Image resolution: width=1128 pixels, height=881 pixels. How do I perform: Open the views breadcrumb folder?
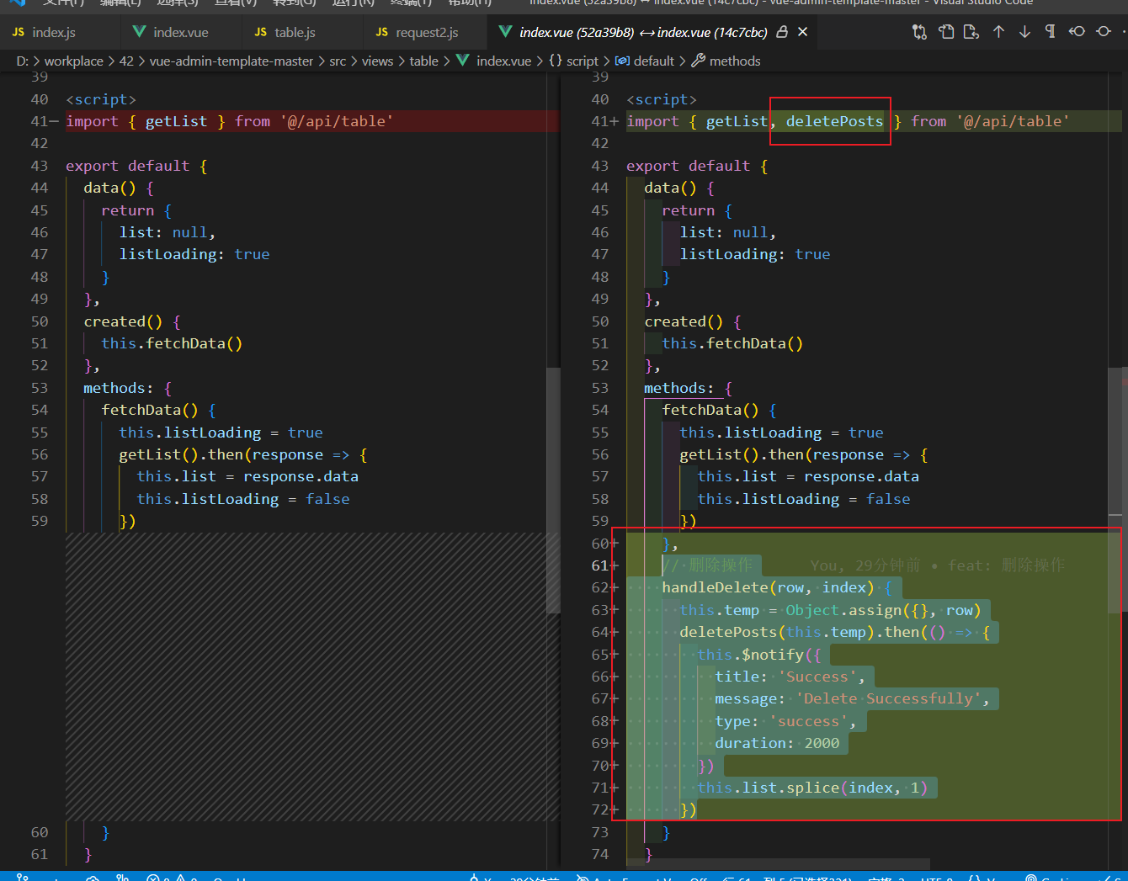tap(378, 61)
